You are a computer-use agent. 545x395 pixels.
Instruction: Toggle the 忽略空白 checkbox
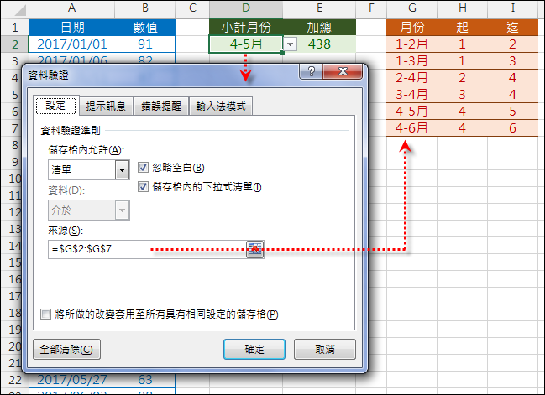point(143,167)
